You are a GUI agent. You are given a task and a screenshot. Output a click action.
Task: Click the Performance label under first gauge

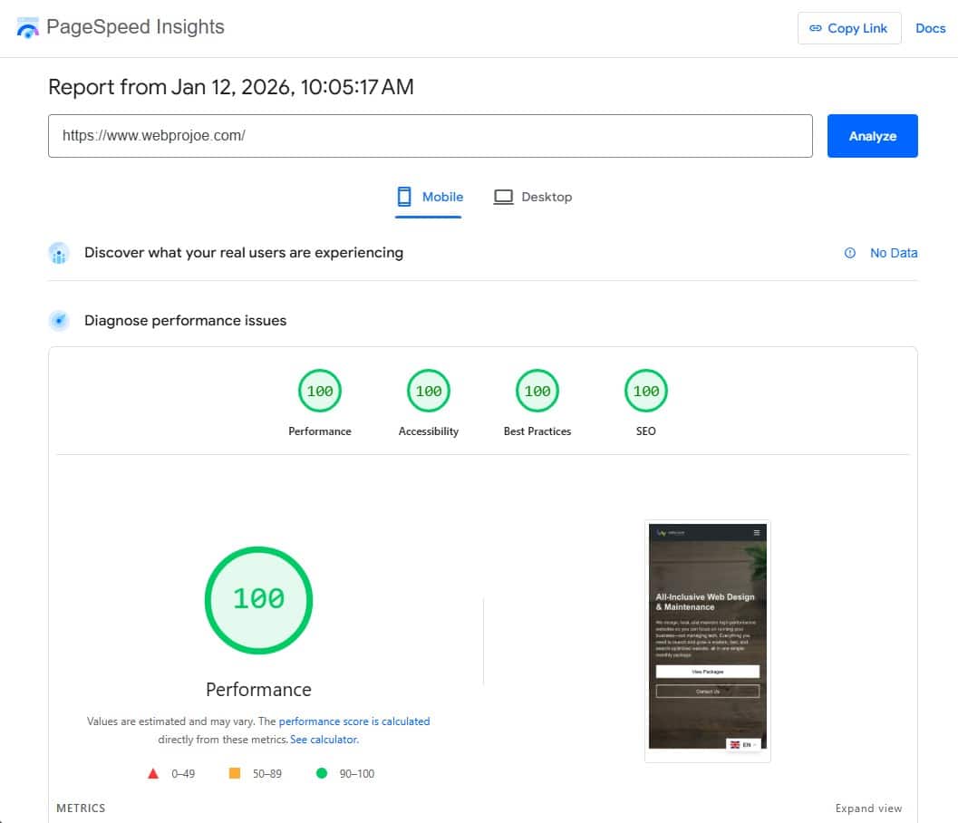pyautogui.click(x=320, y=431)
